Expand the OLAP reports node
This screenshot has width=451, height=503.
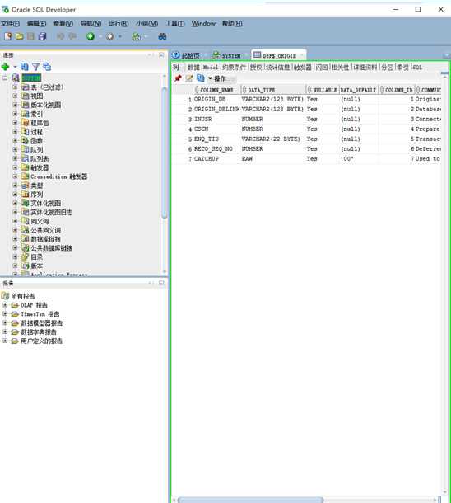5,305
